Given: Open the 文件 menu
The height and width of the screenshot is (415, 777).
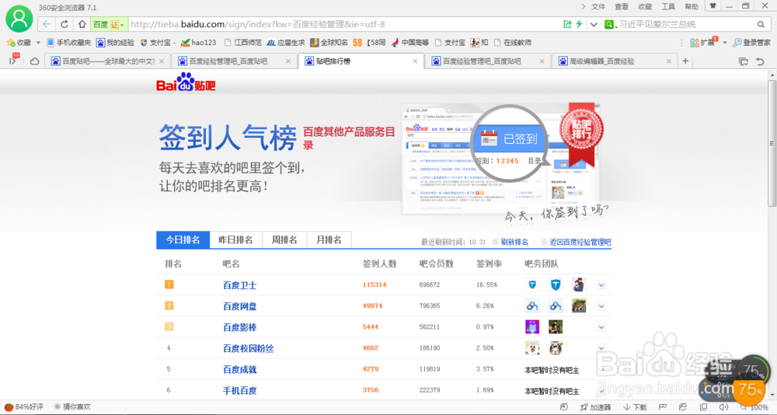Looking at the screenshot, I should [x=598, y=6].
